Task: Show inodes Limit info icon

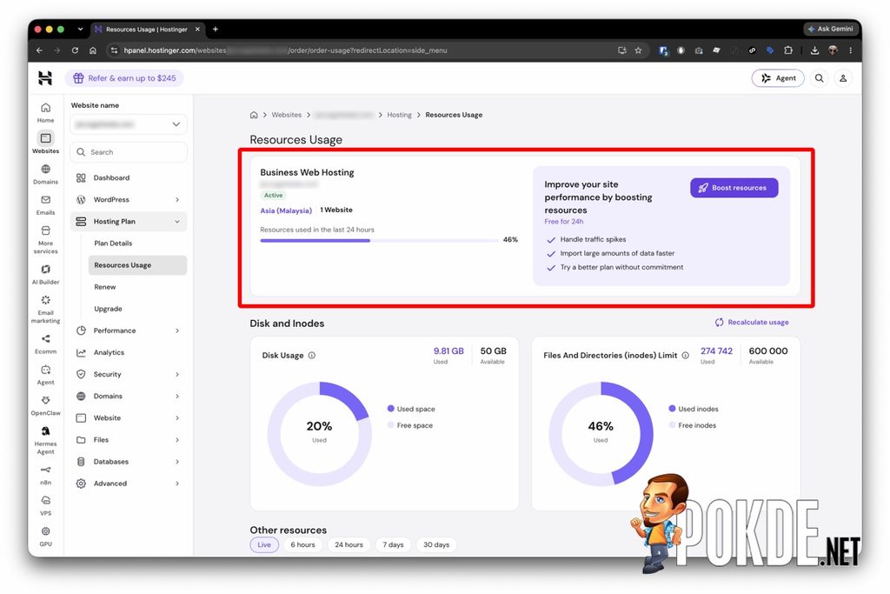Action: tap(685, 356)
